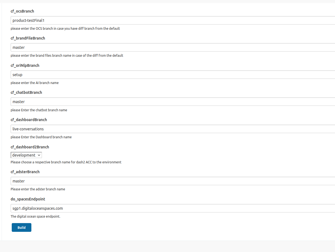Select the cf_oriNlpBranch input containing setup
This screenshot has width=335, height=252.
[172, 75]
